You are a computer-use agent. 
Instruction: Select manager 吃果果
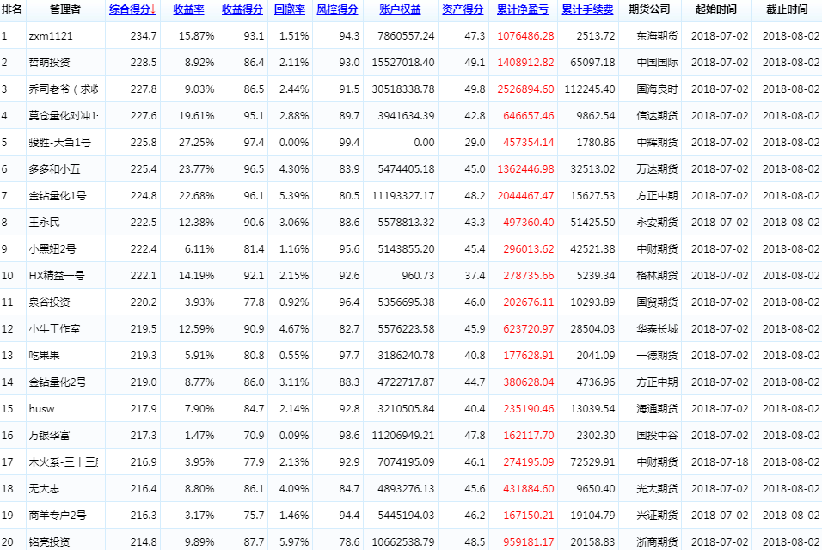pos(45,356)
